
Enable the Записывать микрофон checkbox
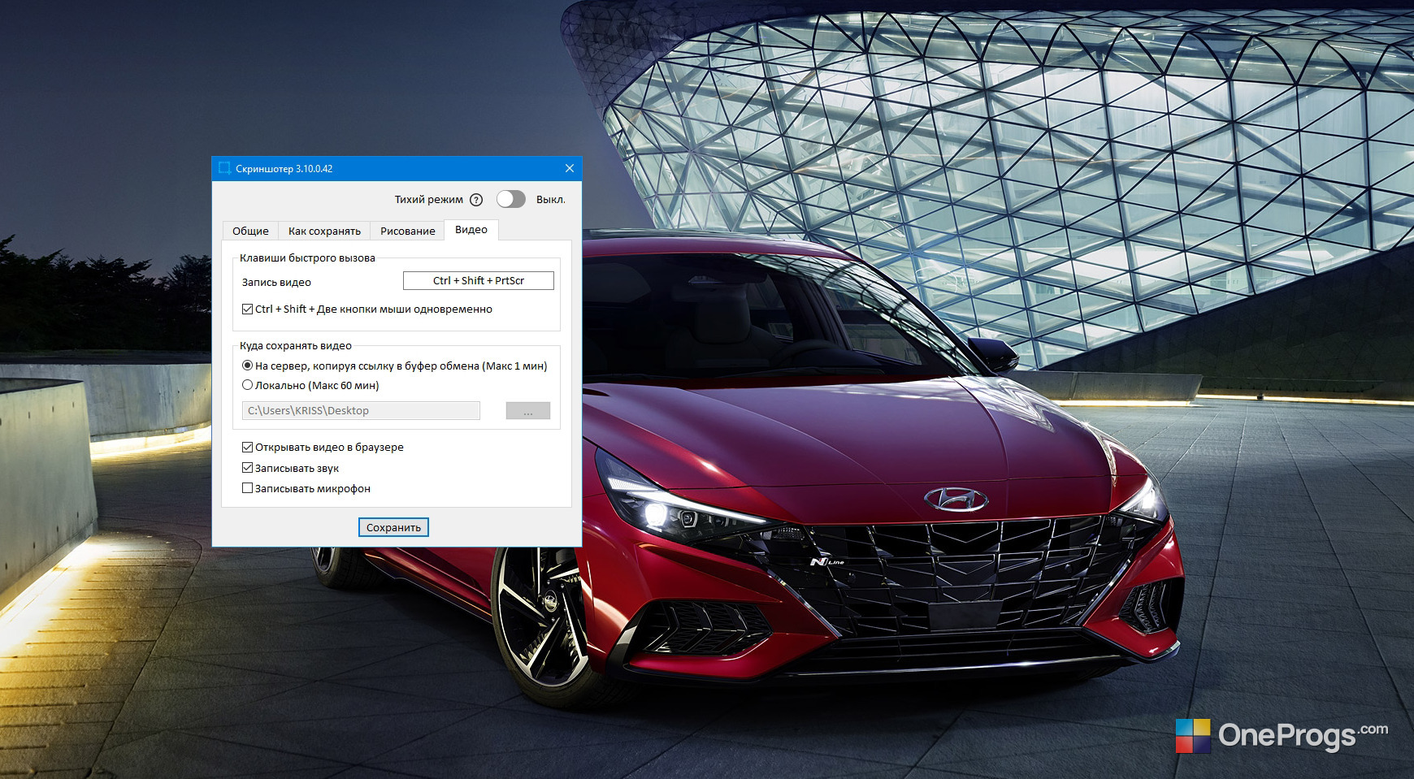(247, 488)
